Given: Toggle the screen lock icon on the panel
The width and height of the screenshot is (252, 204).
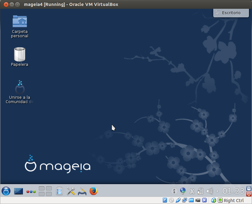Looking at the screenshot, I should (248, 189).
